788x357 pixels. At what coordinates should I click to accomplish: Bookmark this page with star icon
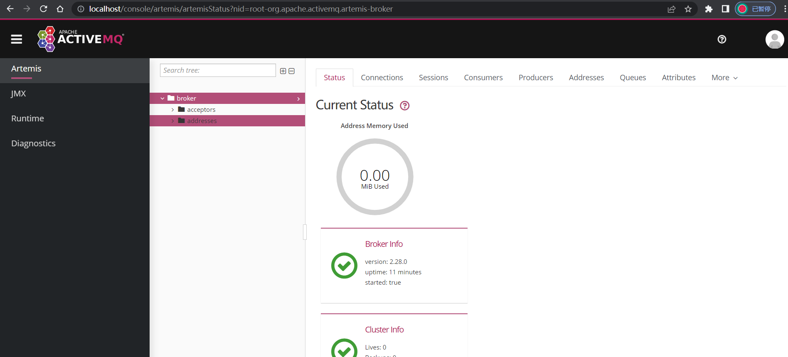(x=688, y=9)
